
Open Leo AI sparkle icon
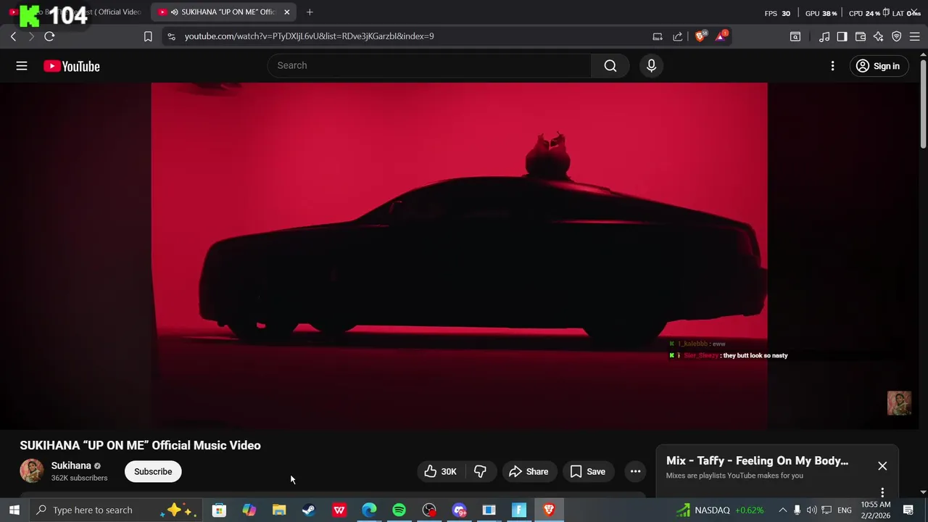pyautogui.click(x=879, y=36)
